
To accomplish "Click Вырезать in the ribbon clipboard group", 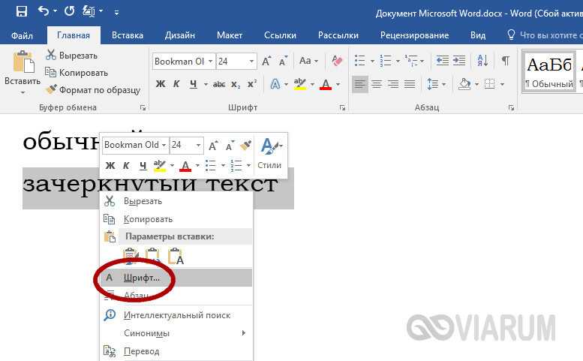I will point(72,56).
